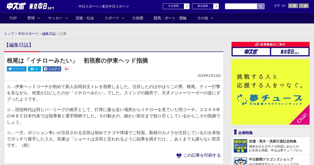Expand the その他 dropdown chevron
Viewport: 314px width, 165px height.
tap(212, 18)
